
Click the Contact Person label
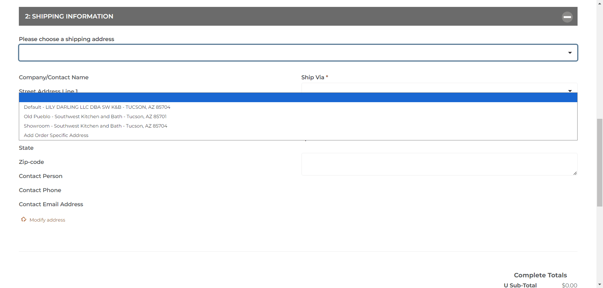click(x=41, y=176)
